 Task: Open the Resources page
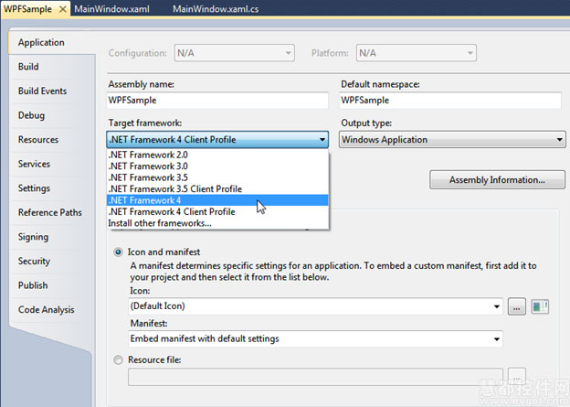[38, 140]
